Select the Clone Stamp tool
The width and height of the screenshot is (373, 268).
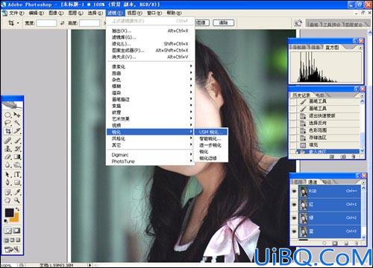coord(8,149)
